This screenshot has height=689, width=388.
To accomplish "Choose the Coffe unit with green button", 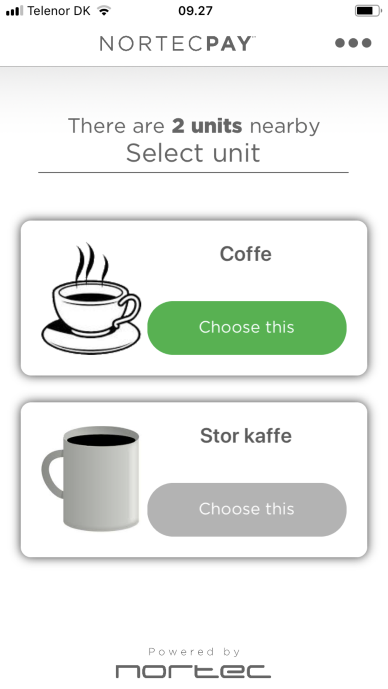I will (247, 327).
